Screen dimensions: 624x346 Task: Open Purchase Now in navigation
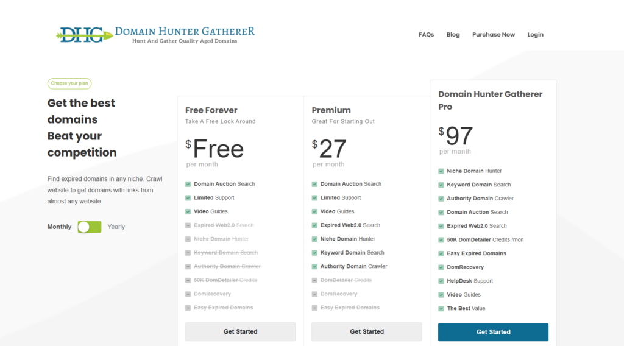pos(494,35)
